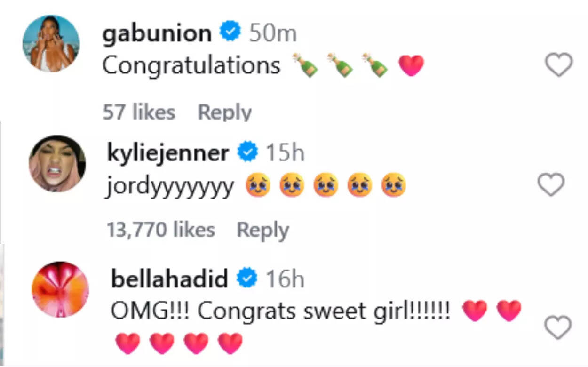The height and width of the screenshot is (367, 588).
Task: Open kyliejenner's profile picture
Action: tap(56, 163)
